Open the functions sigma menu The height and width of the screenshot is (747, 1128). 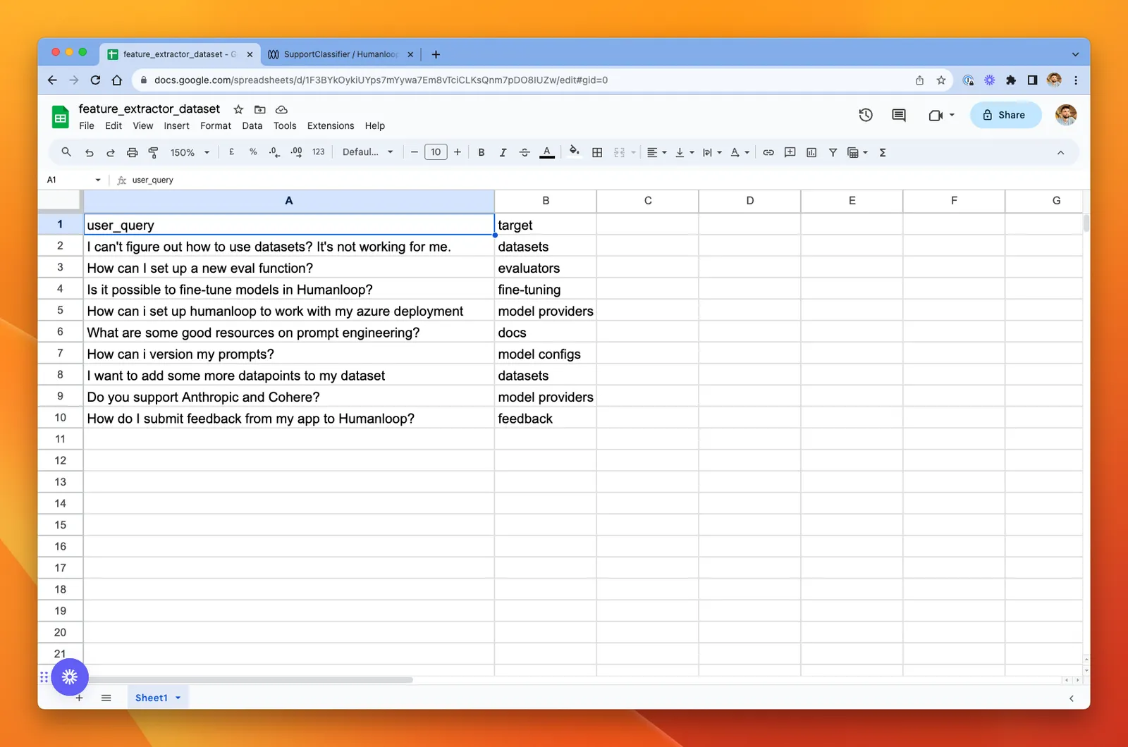pyautogui.click(x=883, y=152)
